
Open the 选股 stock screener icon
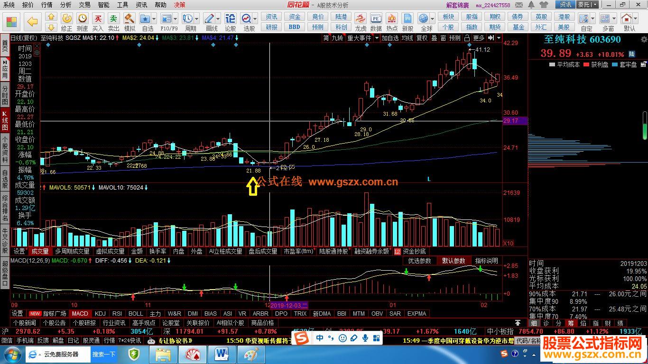[247, 18]
